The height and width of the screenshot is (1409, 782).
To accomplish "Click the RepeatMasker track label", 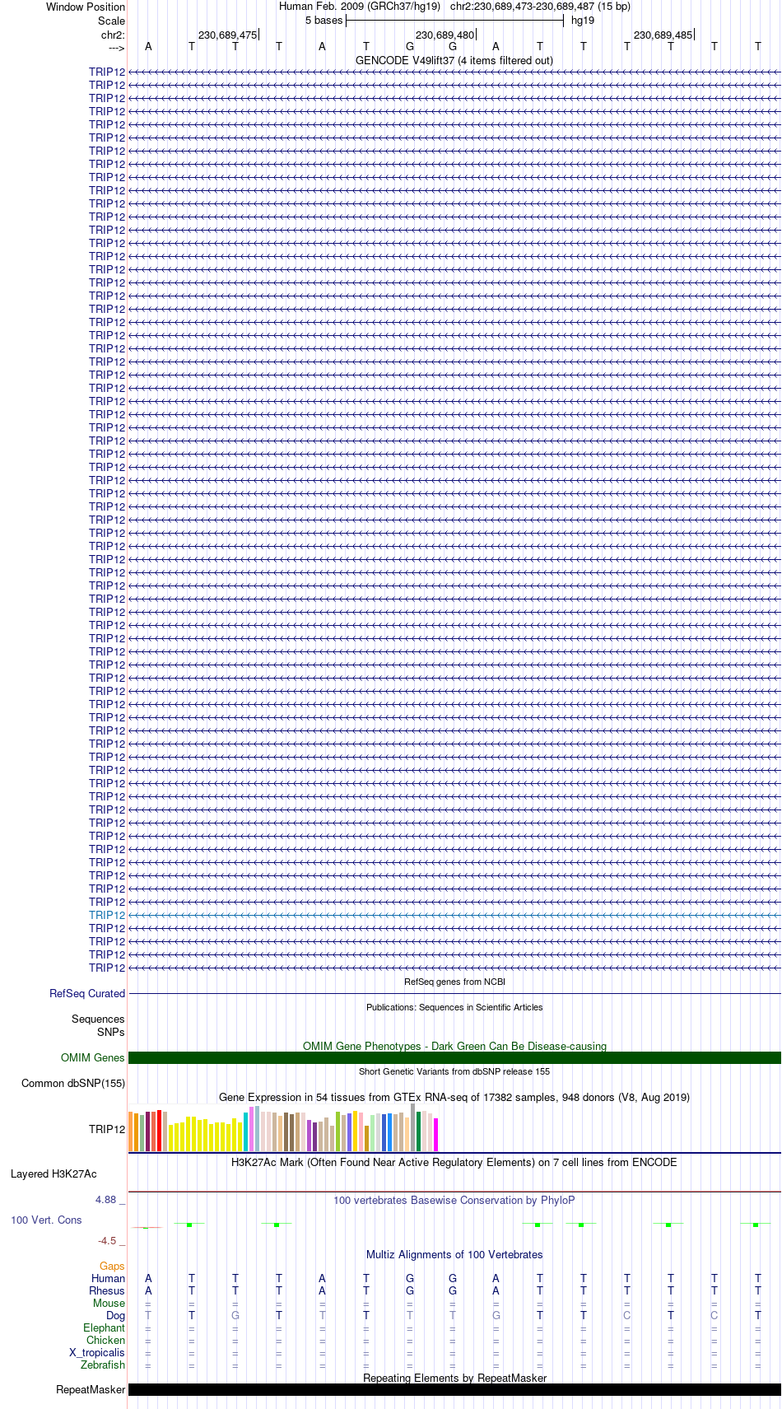I will point(91,1389).
